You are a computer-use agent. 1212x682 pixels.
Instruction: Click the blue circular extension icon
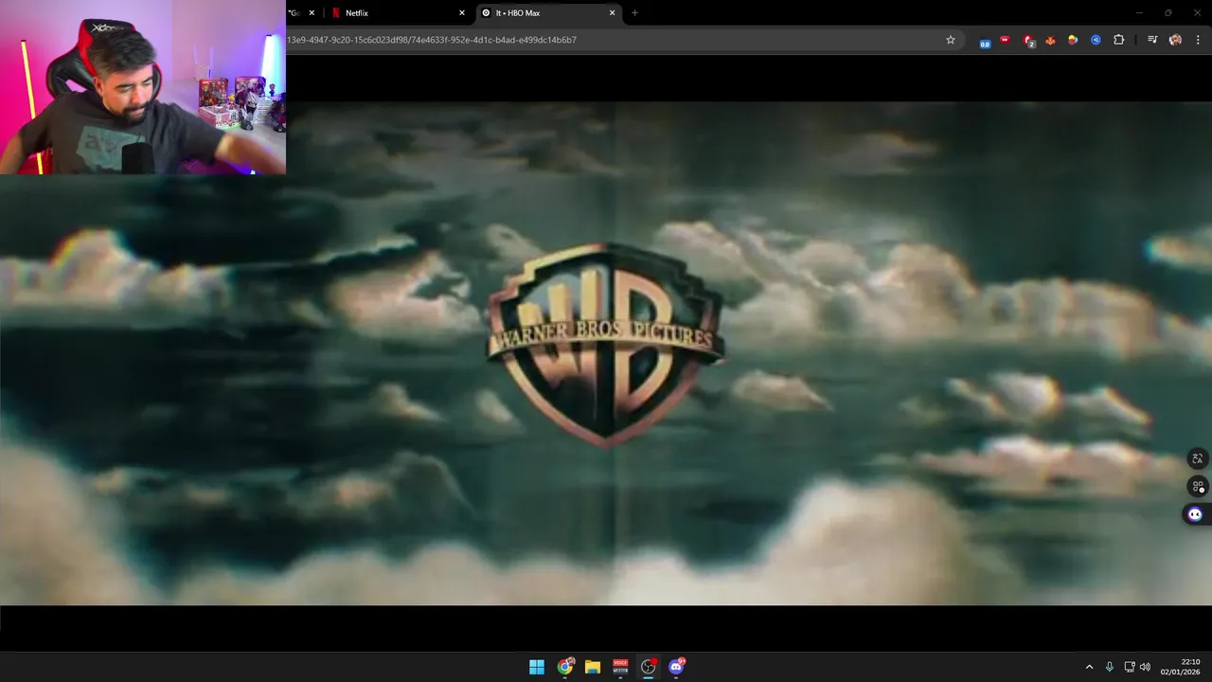coord(1096,40)
